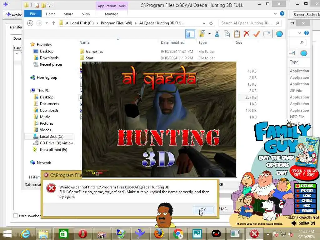Tick the Limit Download checkbox in Soulseek
Screen dimensions: 320x240
coord(16,216)
